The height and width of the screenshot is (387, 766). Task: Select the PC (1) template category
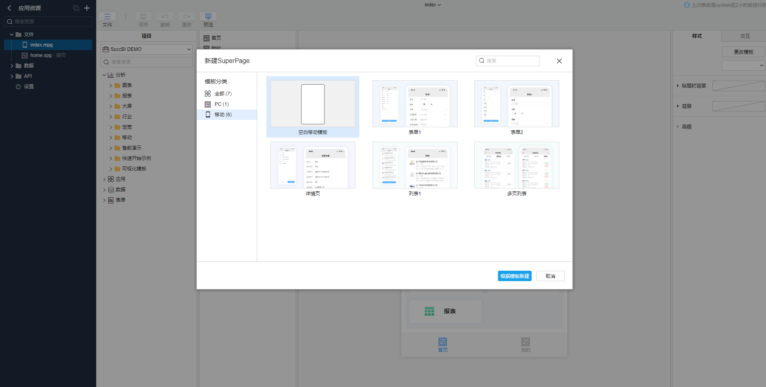point(222,104)
